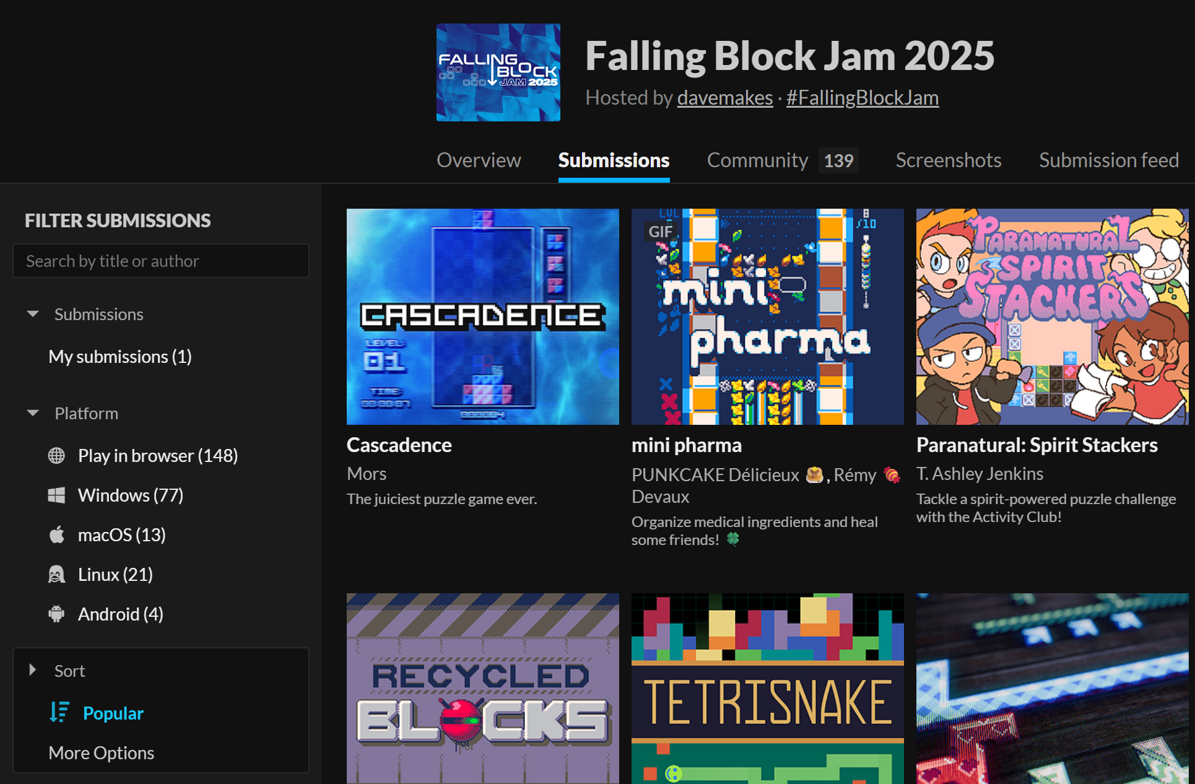Open the Community tab
The height and width of the screenshot is (784, 1195).
click(757, 160)
